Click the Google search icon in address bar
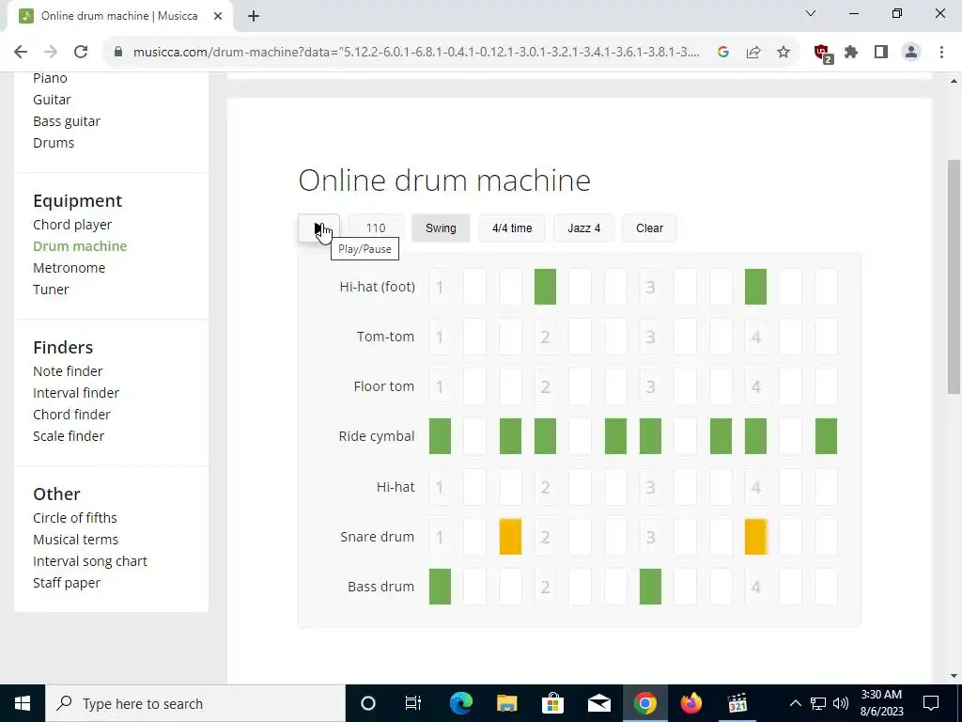The width and height of the screenshot is (962, 722). pyautogui.click(x=723, y=53)
